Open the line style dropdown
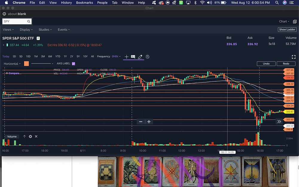Image resolution: width=299 pixels, height=187 pixels. [x=42, y=63]
